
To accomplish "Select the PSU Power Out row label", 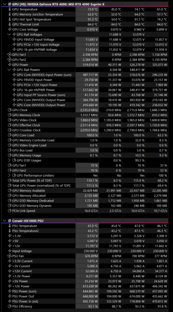I will [23, 296].
